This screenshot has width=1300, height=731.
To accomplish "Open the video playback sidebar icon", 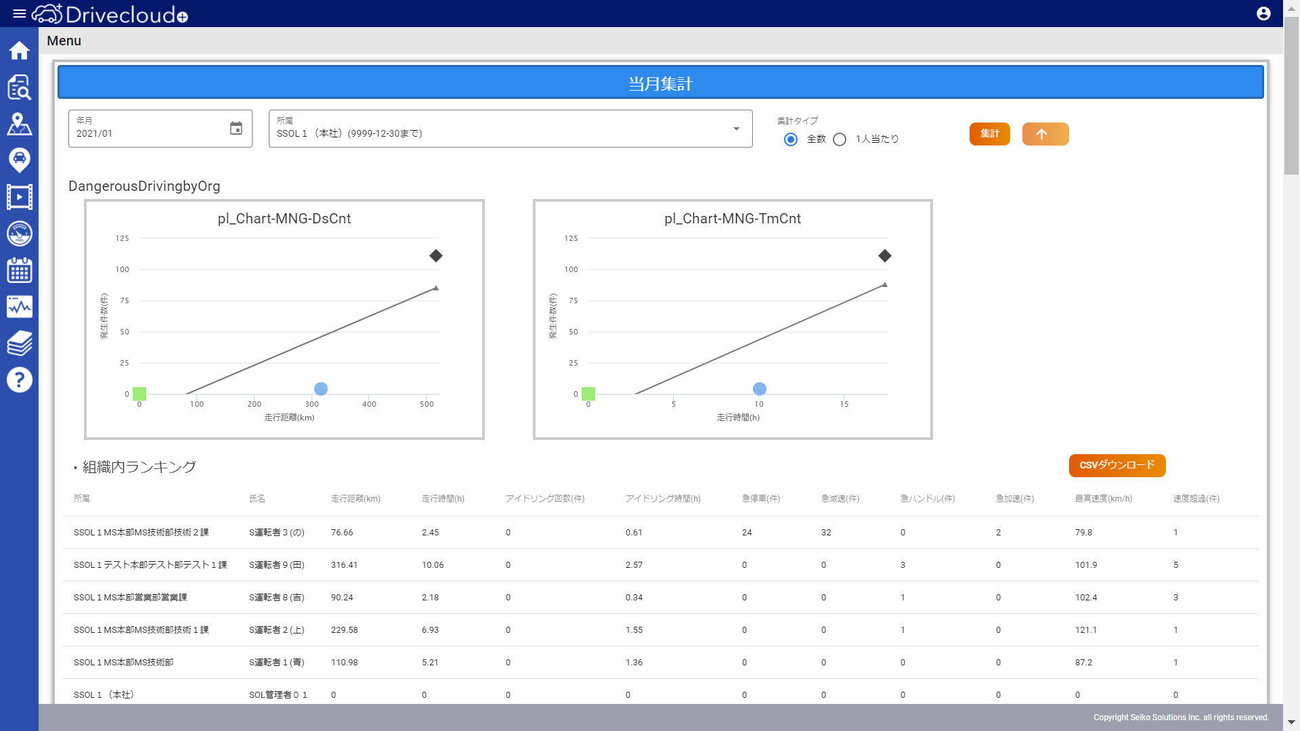I will coord(19,197).
